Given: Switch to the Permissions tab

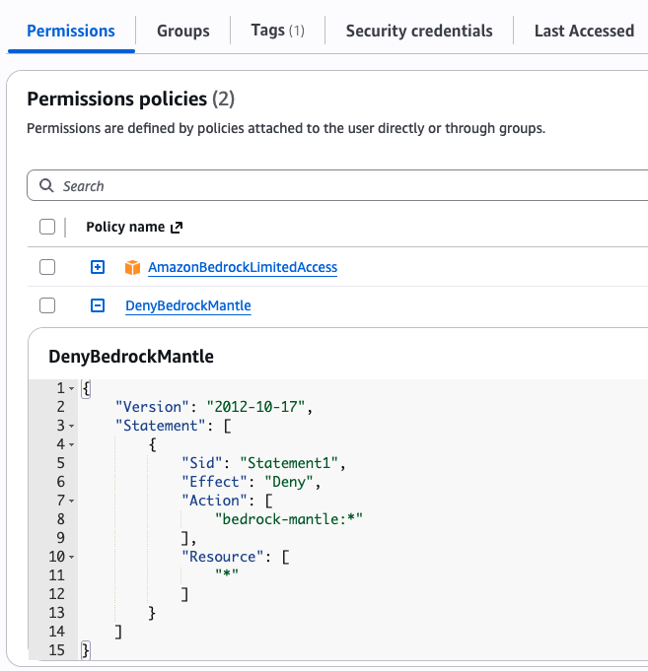Looking at the screenshot, I should click(x=70, y=31).
